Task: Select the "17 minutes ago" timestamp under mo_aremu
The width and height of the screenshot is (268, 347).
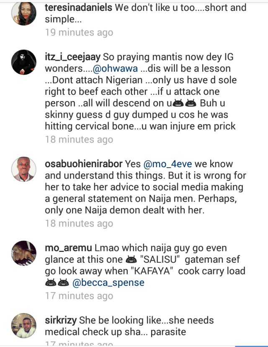Action: (79, 296)
